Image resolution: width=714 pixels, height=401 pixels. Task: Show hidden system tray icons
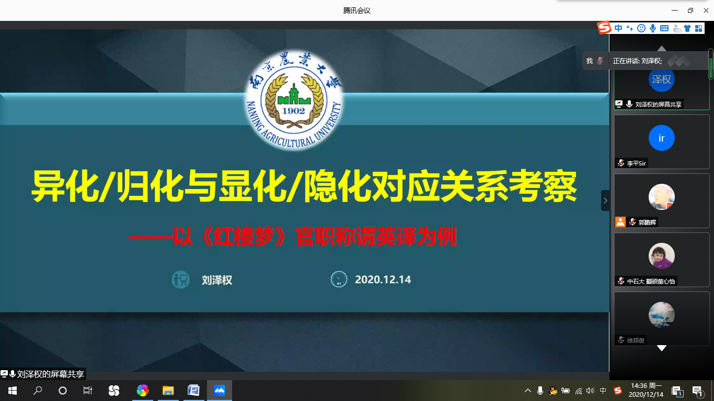(528, 391)
